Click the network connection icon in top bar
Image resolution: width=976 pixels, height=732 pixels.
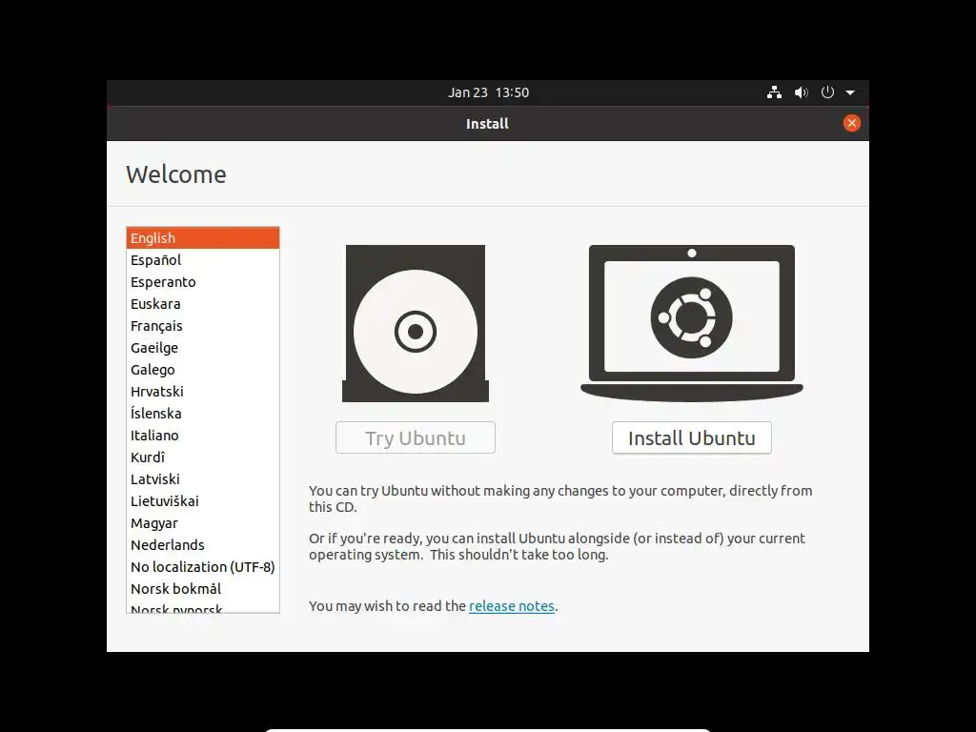[774, 92]
